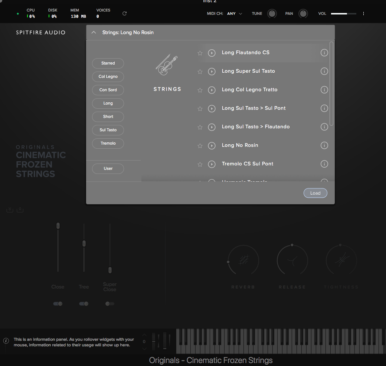Open the MIDI CH dropdown
This screenshot has width=386, height=366.
coord(234,13)
